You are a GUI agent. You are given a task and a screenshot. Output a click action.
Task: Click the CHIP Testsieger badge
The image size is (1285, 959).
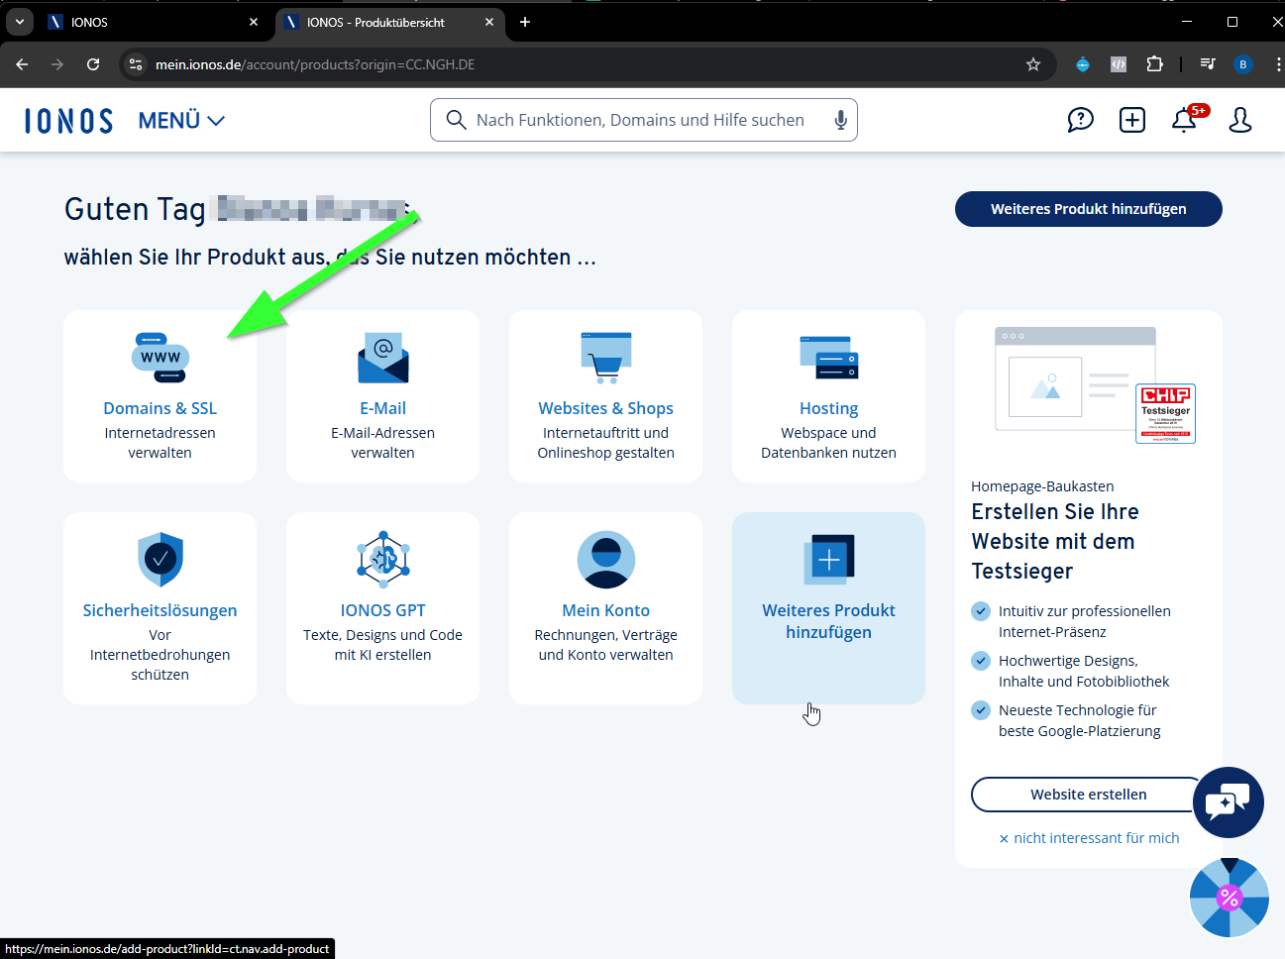point(1166,414)
